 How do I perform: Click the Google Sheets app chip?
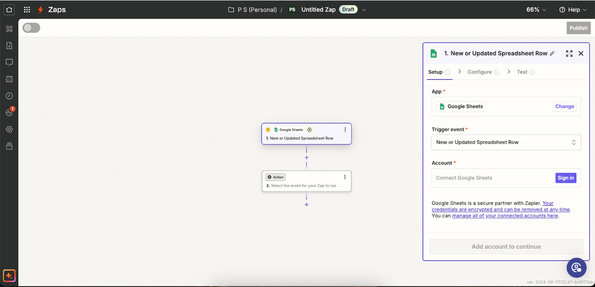461,106
